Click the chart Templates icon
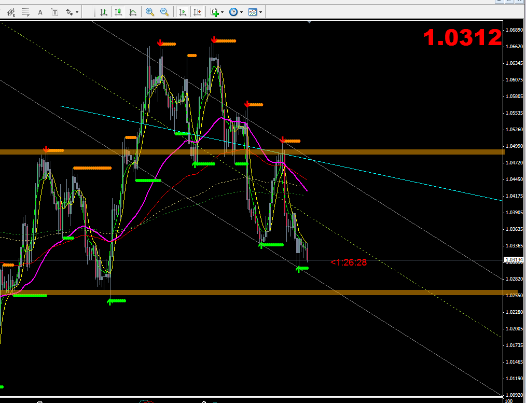 [253, 12]
